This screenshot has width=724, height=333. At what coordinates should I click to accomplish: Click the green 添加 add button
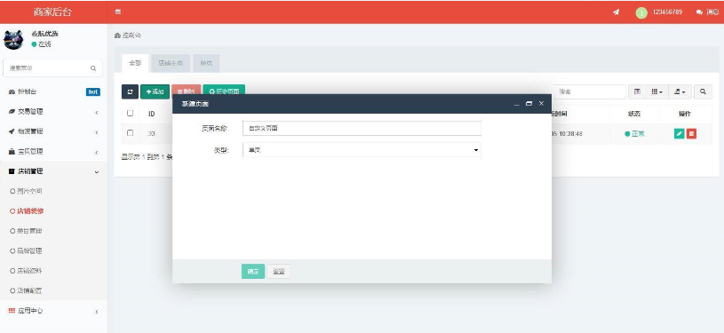click(x=155, y=92)
